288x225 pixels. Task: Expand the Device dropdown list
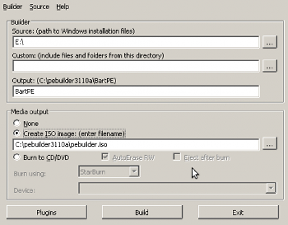pyautogui.click(x=270, y=188)
